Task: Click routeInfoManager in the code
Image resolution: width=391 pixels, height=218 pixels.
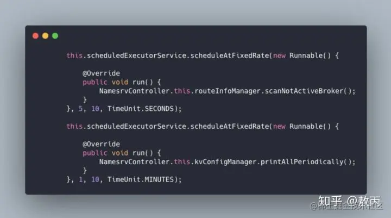Action: [x=228, y=91]
